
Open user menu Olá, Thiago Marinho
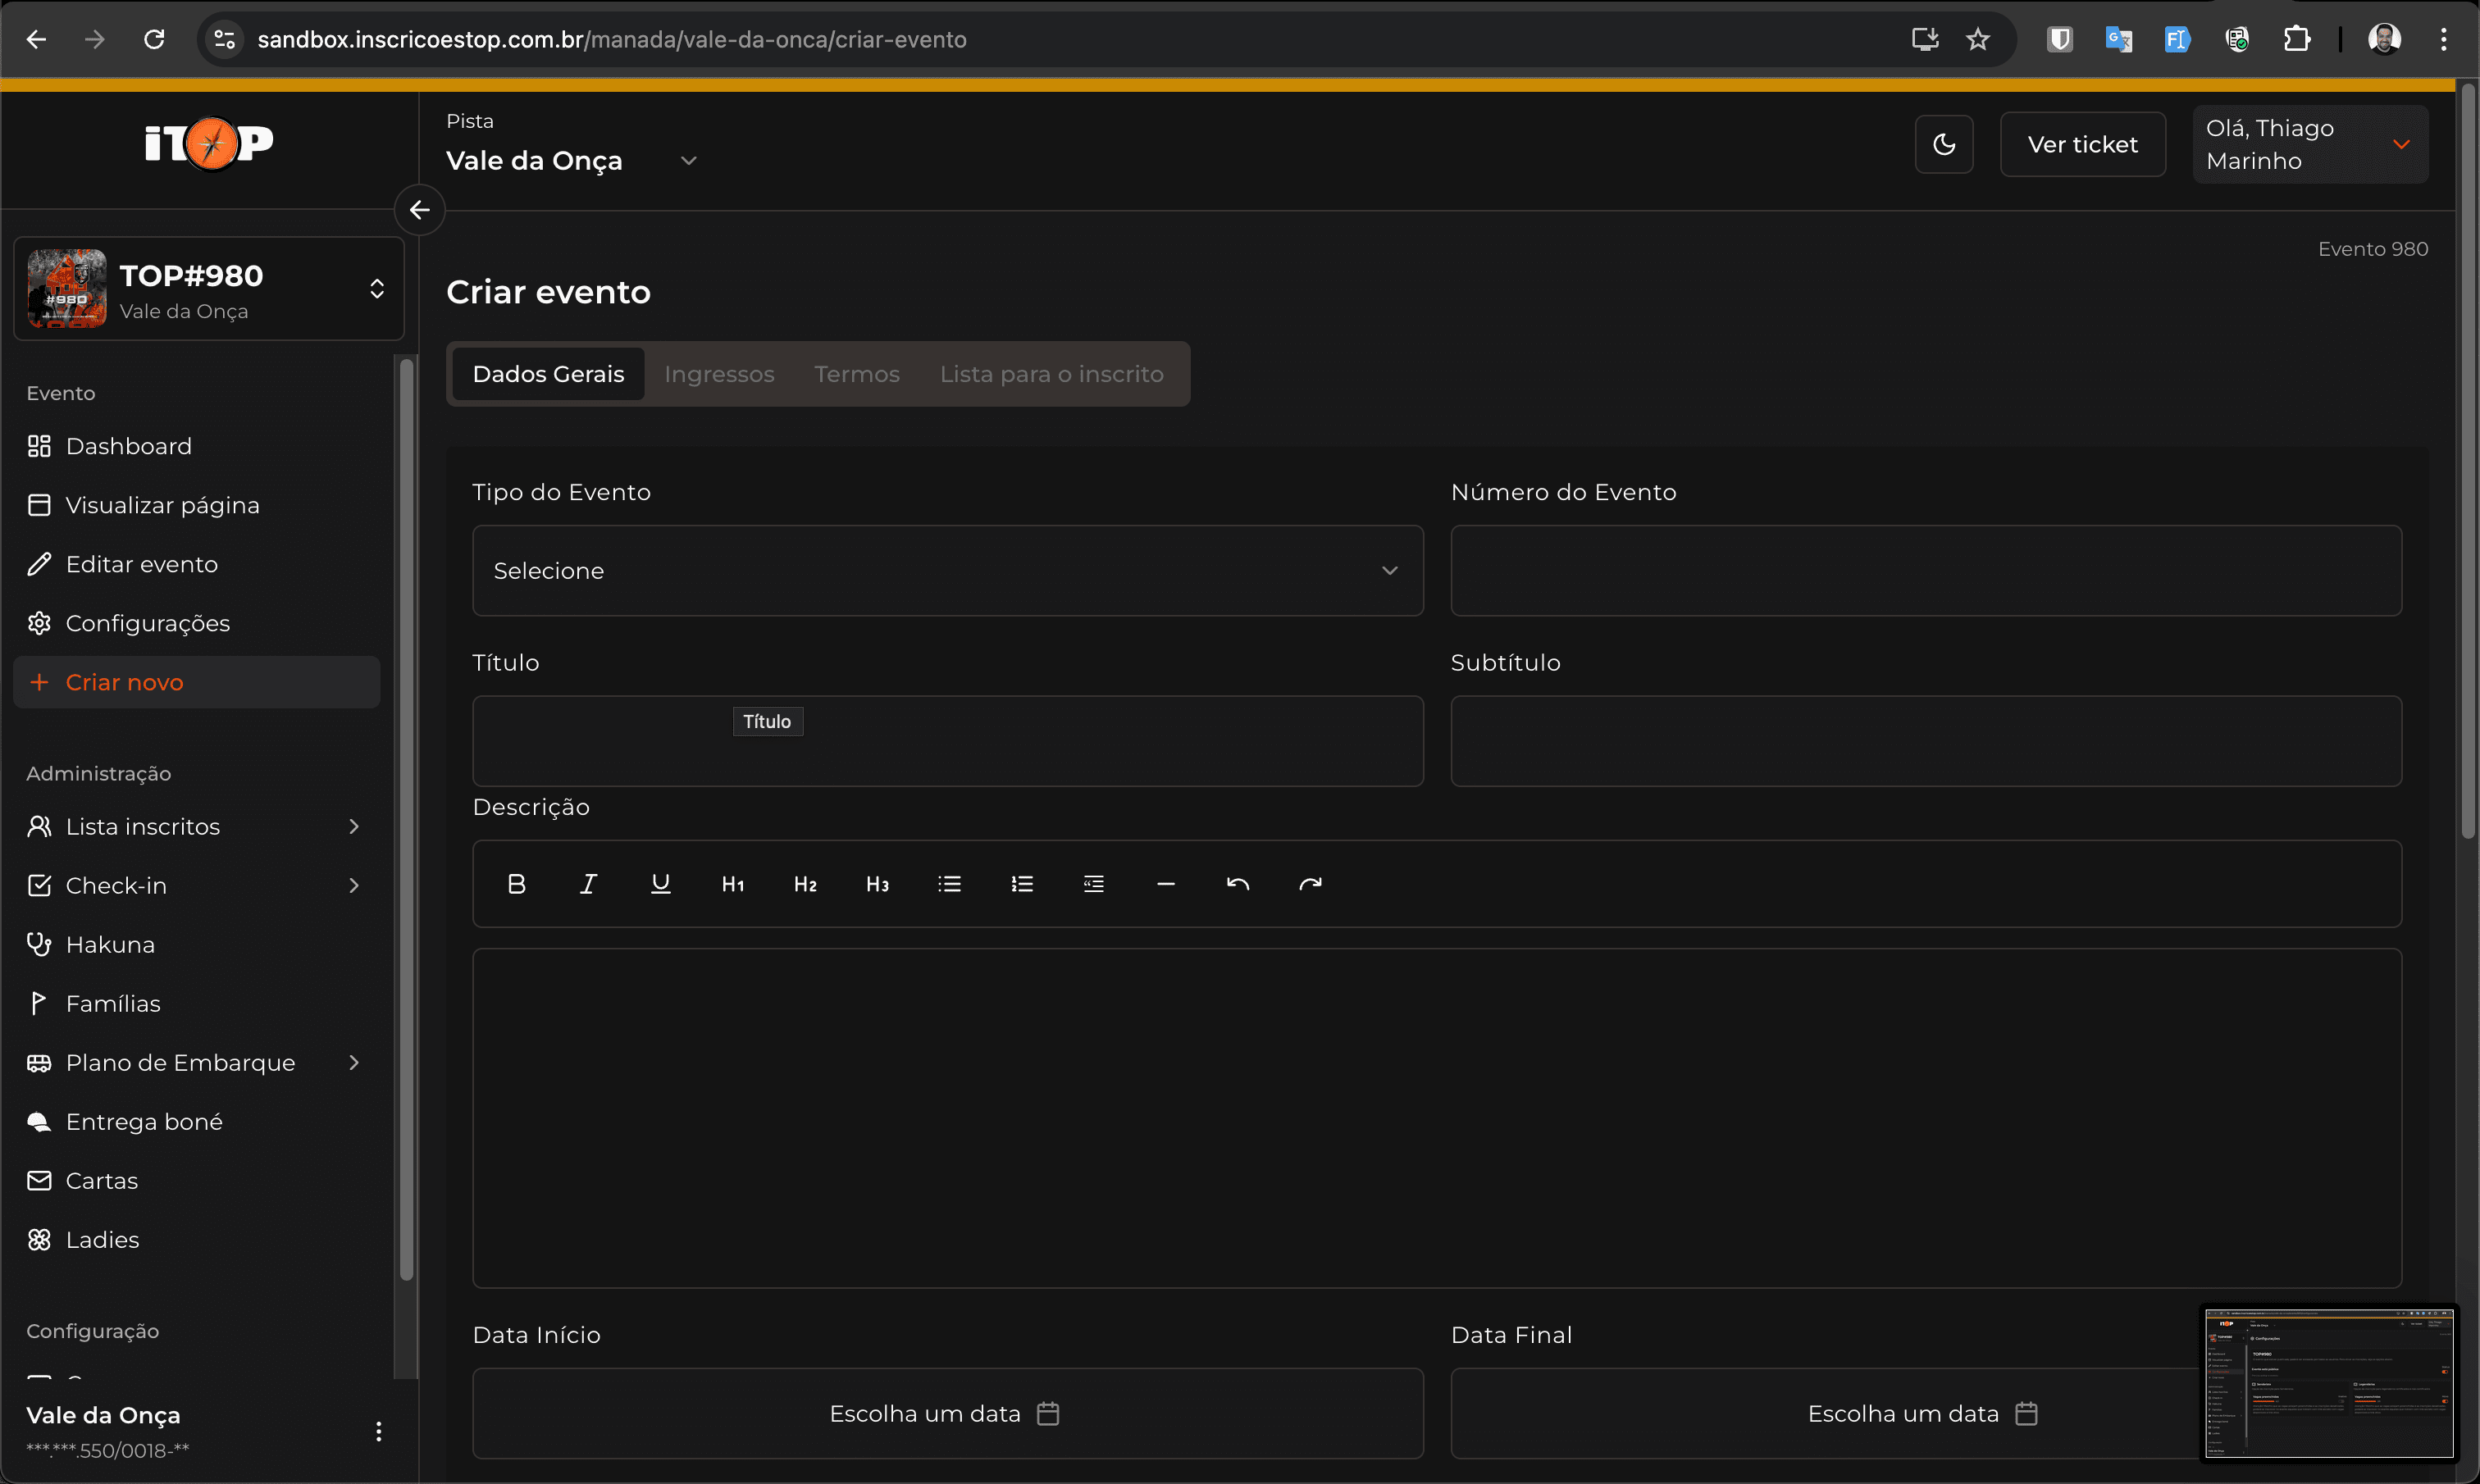(2310, 144)
